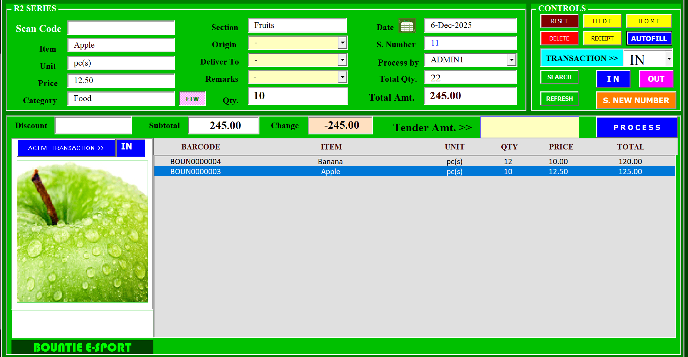Expand the Origin dropdown
The image size is (688, 357).
343,43
